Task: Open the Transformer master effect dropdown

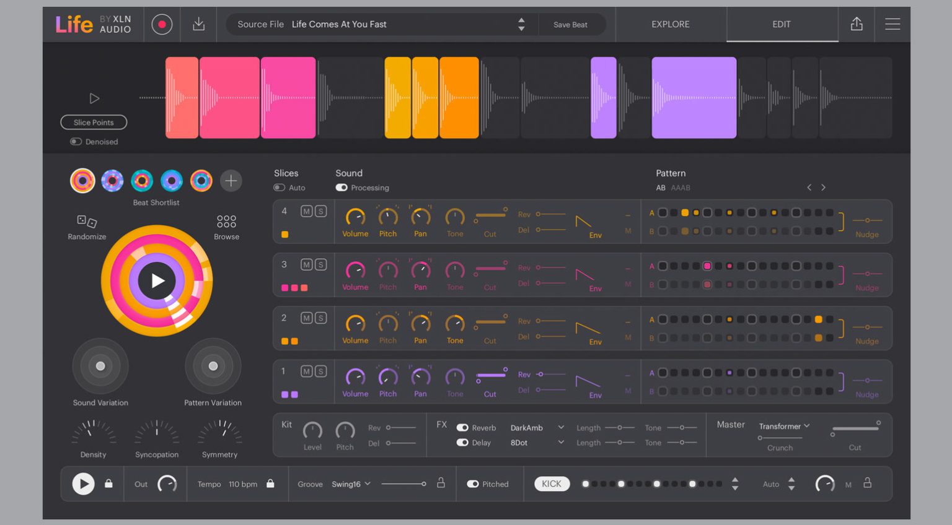Action: (x=782, y=426)
